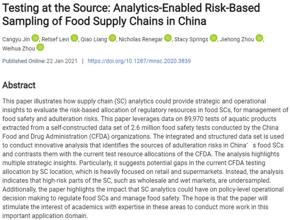The width and height of the screenshot is (291, 220).
Task: Open Cangyu Jin's ORCID iD icon
Action: 35,38
